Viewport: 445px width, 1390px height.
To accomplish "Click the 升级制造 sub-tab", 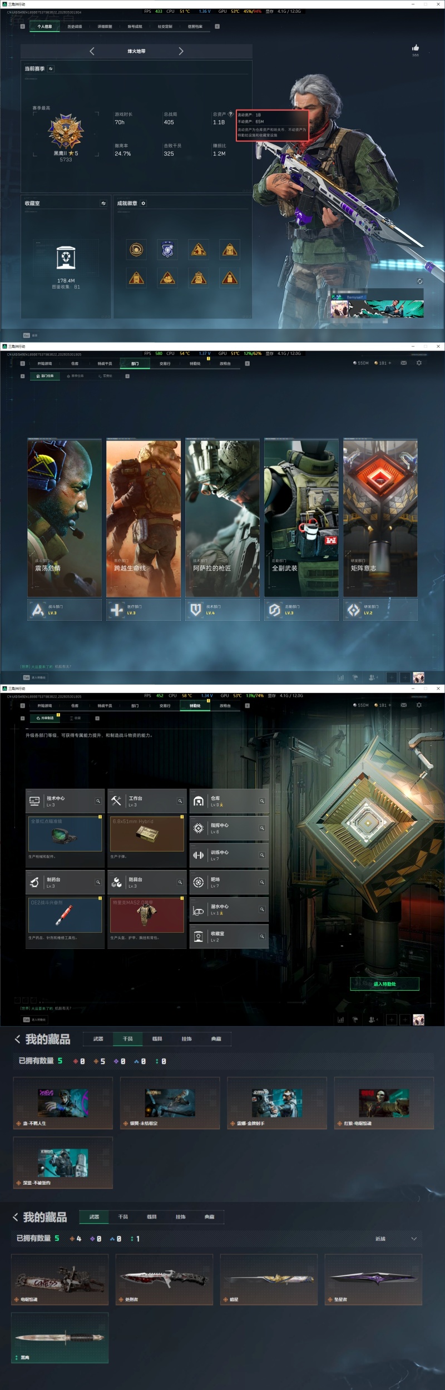I will [x=45, y=718].
